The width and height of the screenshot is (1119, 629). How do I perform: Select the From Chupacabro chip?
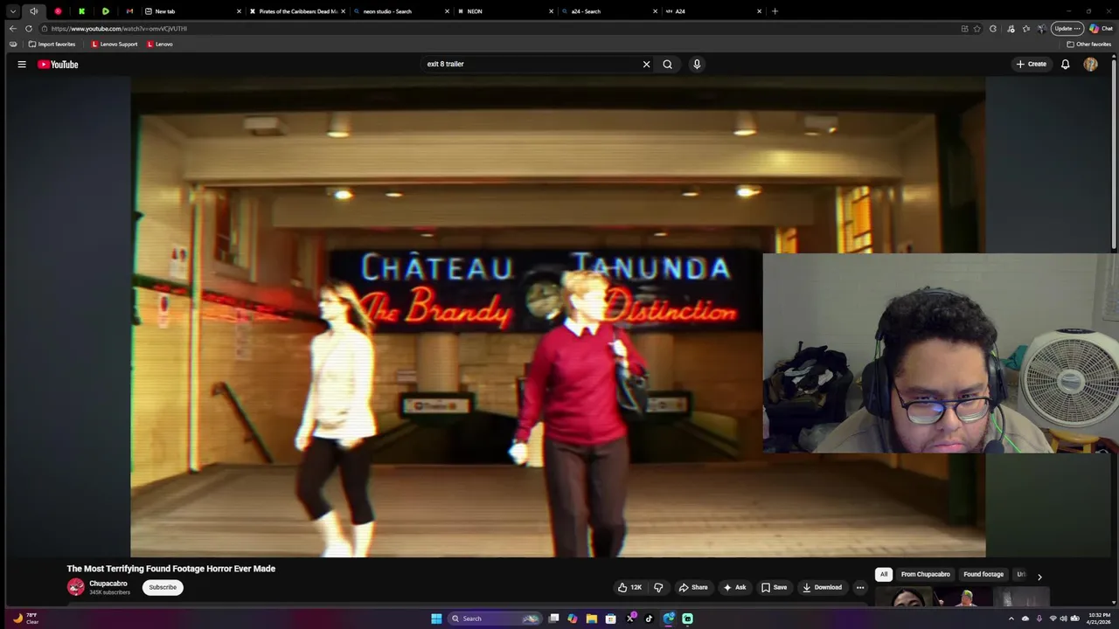[x=926, y=574]
